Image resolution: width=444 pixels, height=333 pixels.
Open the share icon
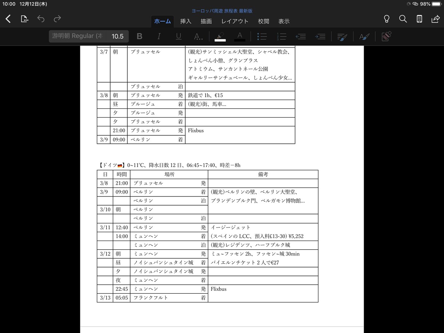tap(435, 19)
